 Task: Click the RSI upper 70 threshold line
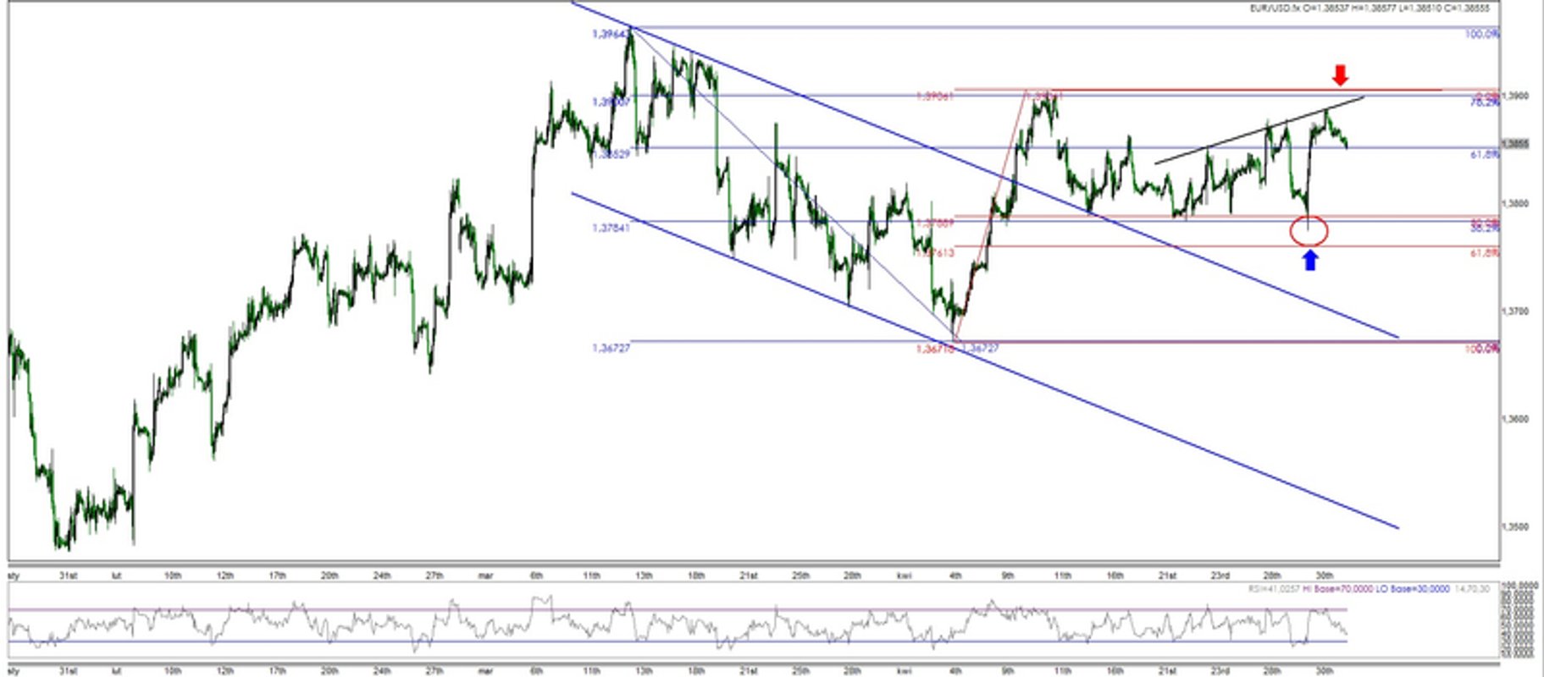coord(678,609)
